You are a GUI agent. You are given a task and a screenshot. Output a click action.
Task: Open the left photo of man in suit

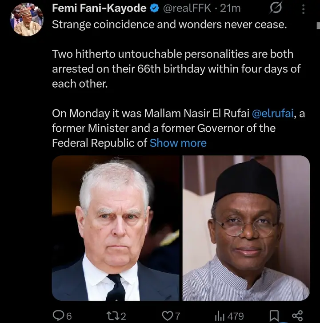(116, 228)
